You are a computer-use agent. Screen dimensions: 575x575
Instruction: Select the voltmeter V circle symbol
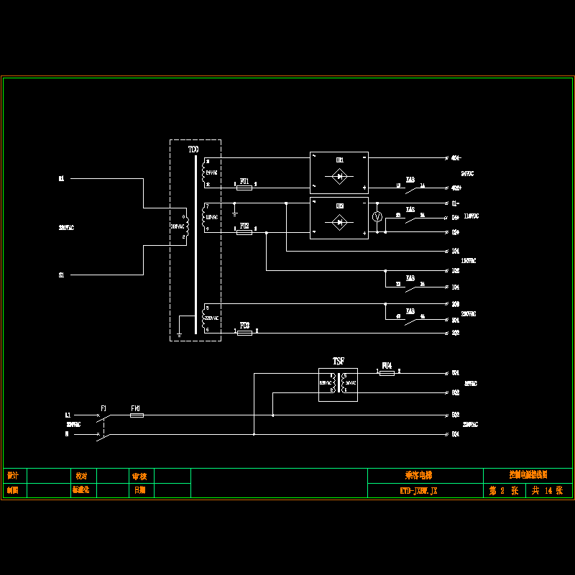(377, 217)
